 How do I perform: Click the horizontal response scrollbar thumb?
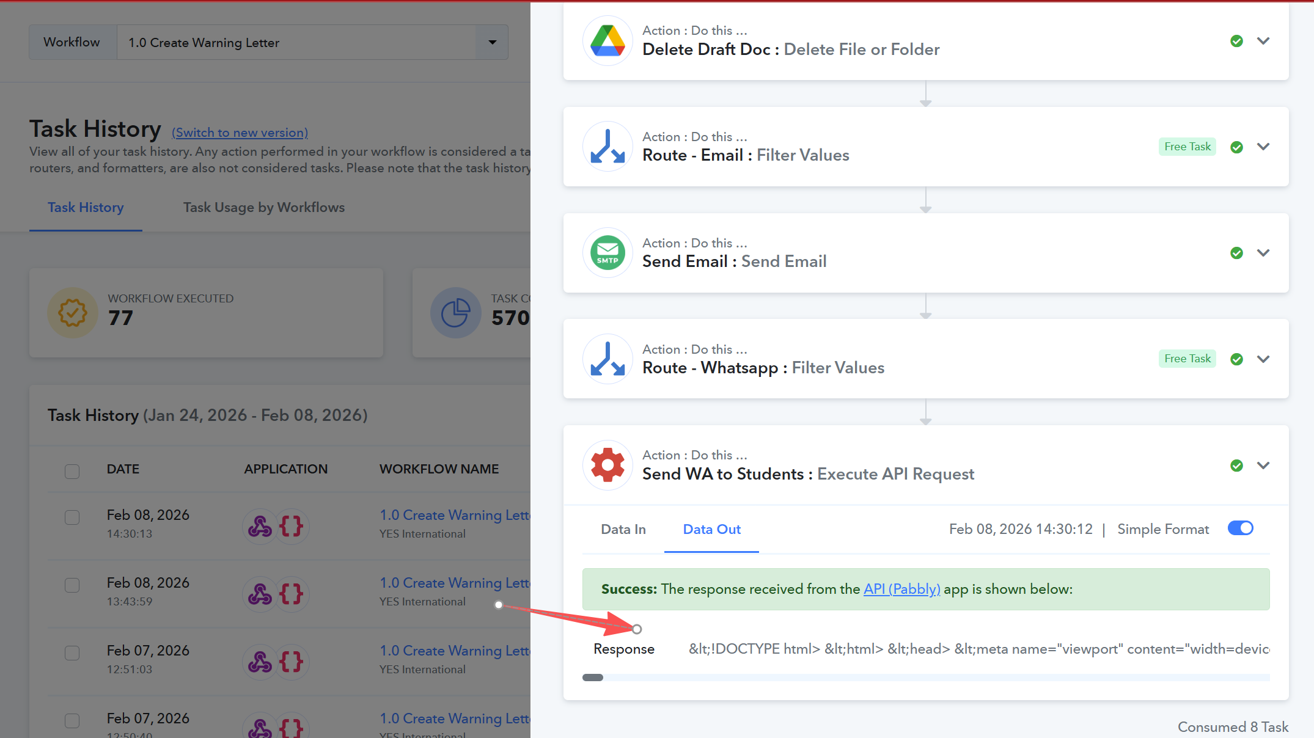point(592,678)
